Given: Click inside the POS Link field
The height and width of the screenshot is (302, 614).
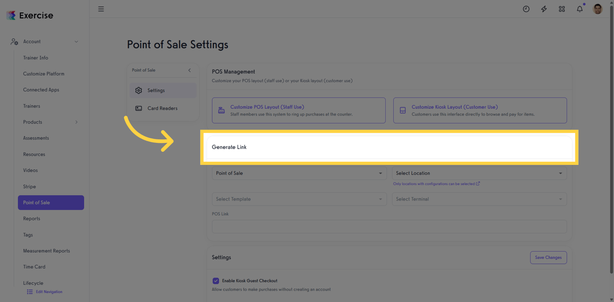Looking at the screenshot, I should [389, 226].
